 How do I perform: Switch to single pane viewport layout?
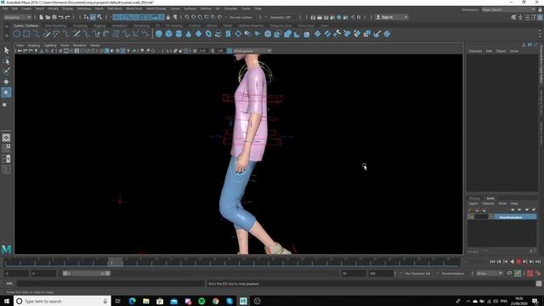[6, 138]
